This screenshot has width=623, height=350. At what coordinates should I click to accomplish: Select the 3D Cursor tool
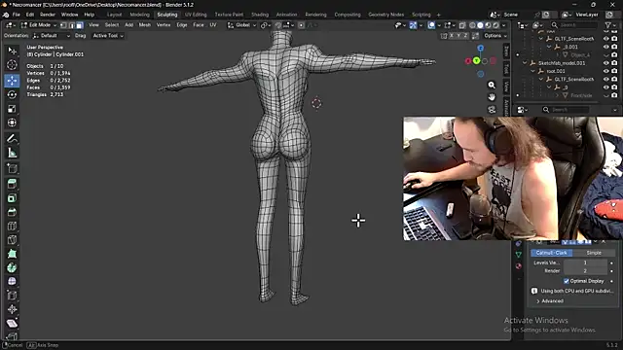pos(12,65)
